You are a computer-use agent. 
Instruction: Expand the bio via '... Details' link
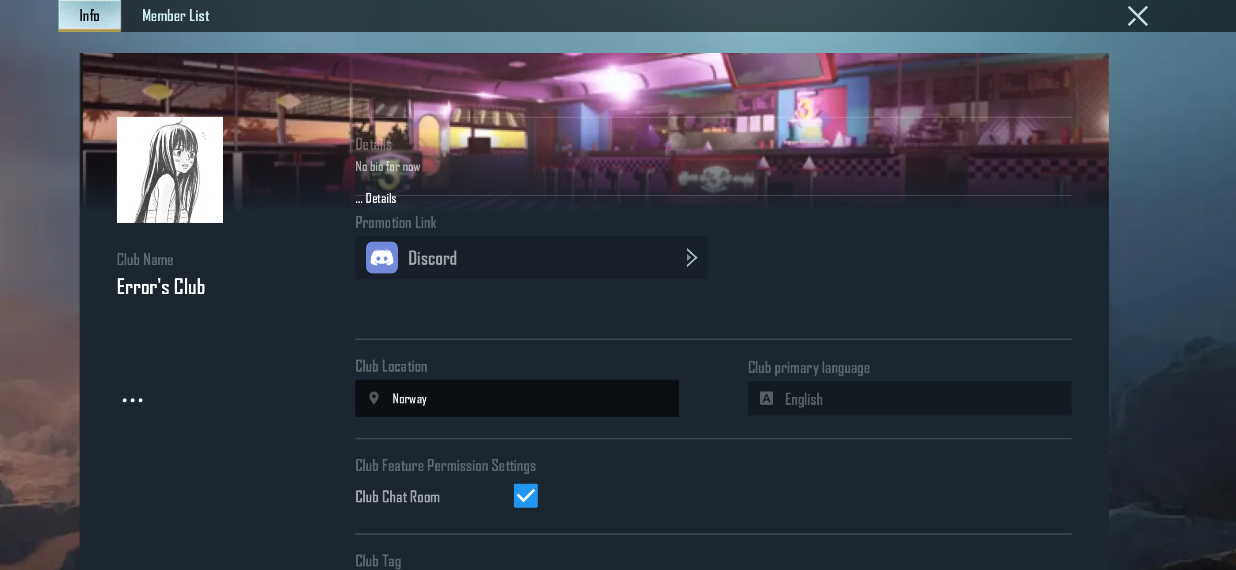[376, 198]
